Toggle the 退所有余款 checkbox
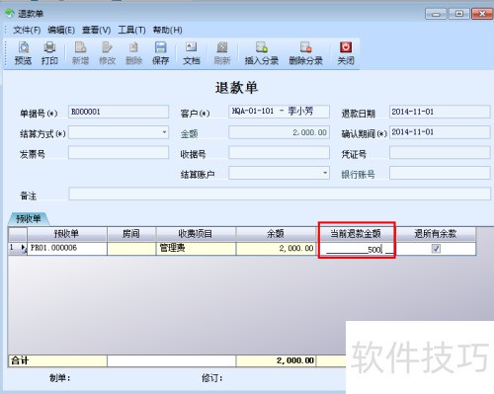The image size is (494, 394). [436, 249]
